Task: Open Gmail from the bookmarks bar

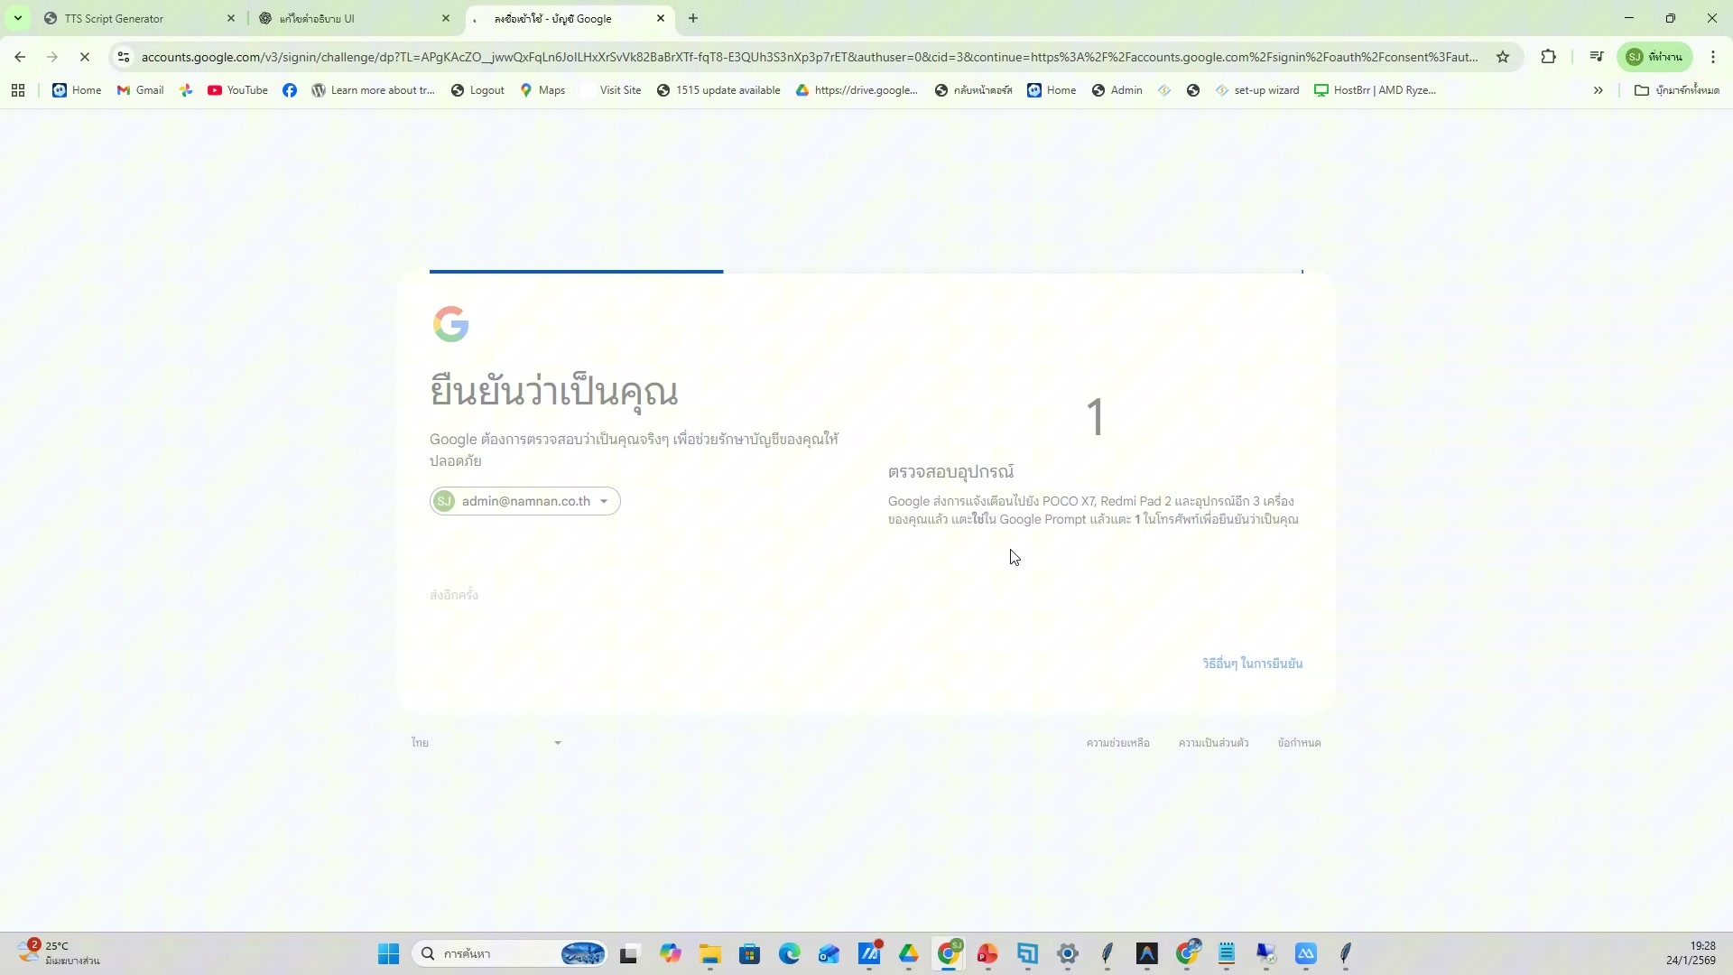Action: tap(140, 89)
